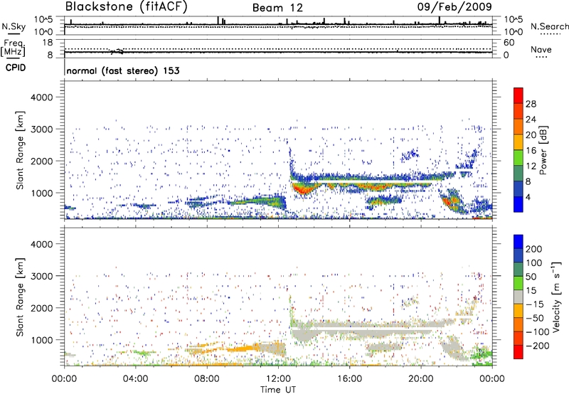The height and width of the screenshot is (394, 569).
Task: Click the "Velocity [m s⁻¹]" color bar title
Action: [x=557, y=297]
